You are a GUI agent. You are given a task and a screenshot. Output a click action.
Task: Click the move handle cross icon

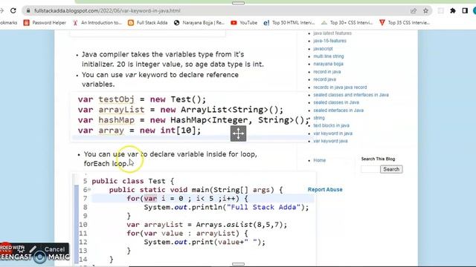click(x=238, y=133)
